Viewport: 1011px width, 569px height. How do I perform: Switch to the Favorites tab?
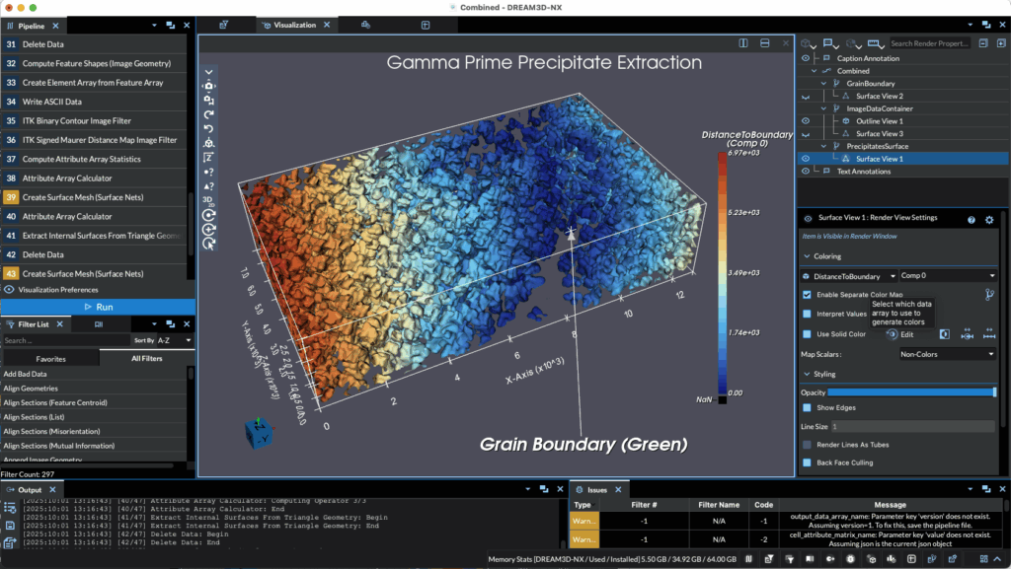50,359
